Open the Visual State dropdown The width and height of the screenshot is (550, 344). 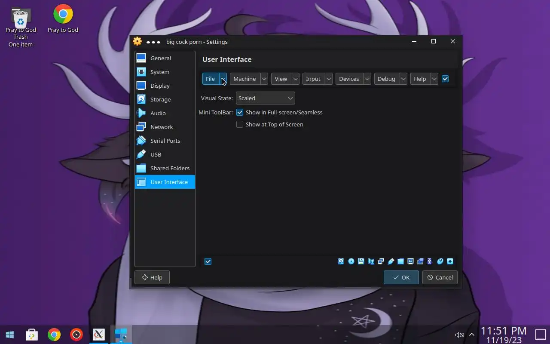tap(266, 98)
